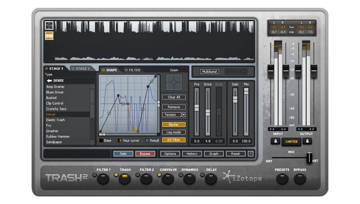Select multiband band 2 box

coord(233,72)
